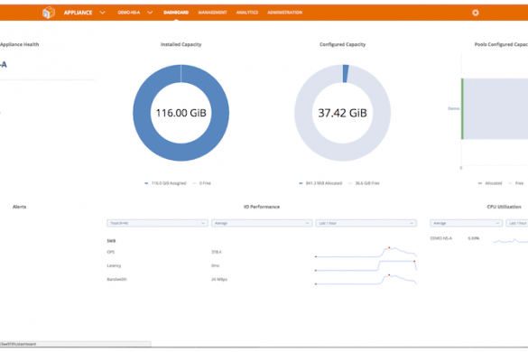Click the Alerts panel heading

(x=19, y=207)
